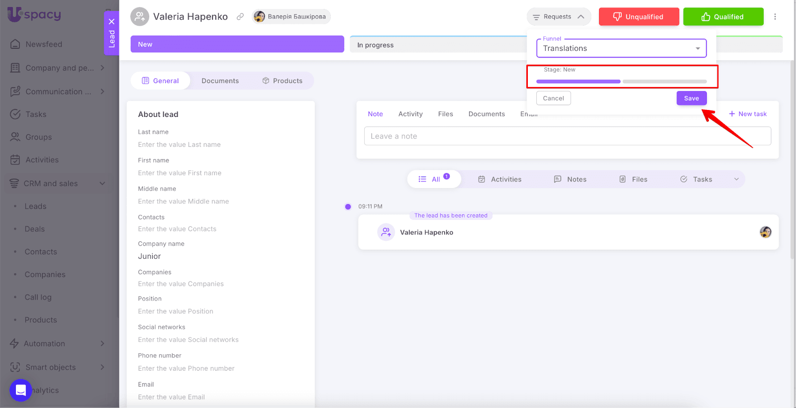Open the Funnel Translations dropdown

[621, 48]
